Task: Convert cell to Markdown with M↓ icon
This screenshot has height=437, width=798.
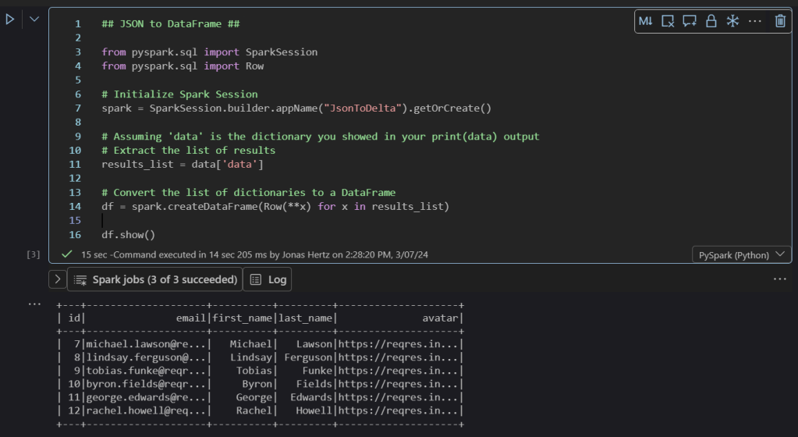Action: (645, 22)
